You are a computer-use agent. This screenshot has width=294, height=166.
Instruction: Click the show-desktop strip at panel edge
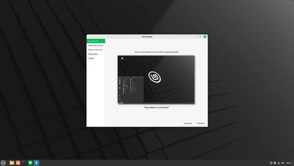(293, 163)
